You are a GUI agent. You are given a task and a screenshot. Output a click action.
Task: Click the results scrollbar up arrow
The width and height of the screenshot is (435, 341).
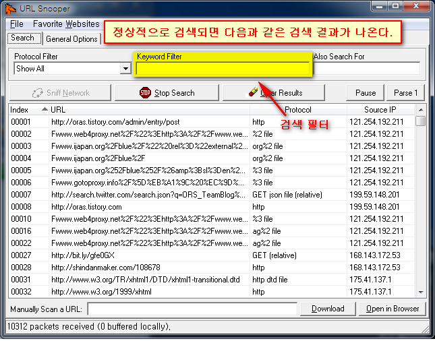pyautogui.click(x=421, y=110)
